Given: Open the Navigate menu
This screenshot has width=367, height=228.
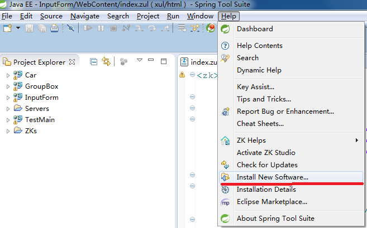Looking at the screenshot, I should (x=85, y=16).
